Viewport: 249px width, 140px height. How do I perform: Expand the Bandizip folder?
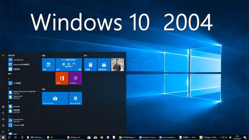pyautogui.click(x=23, y=106)
